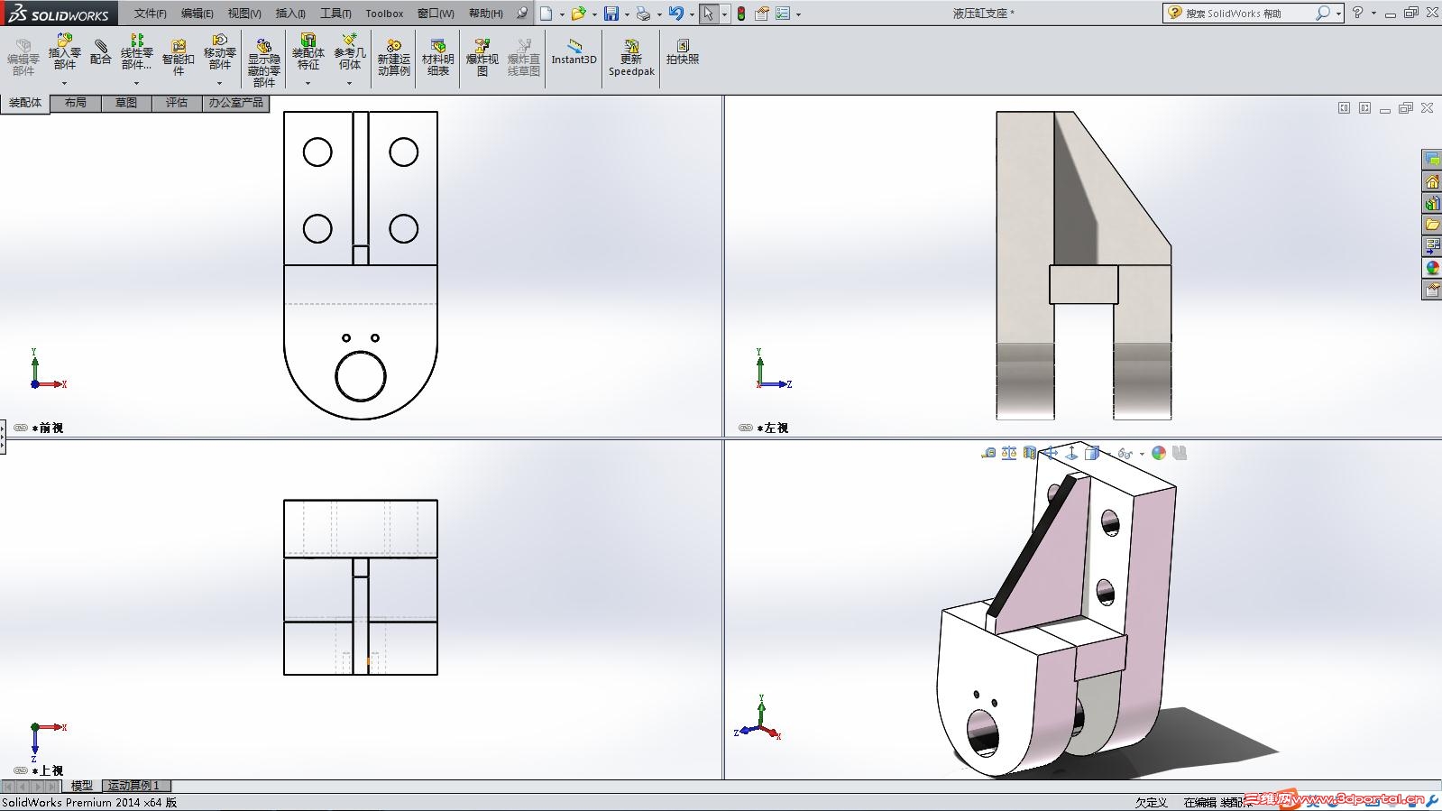Click the Insert Component (插入零部件) icon
The height and width of the screenshot is (811, 1442).
tap(65, 52)
